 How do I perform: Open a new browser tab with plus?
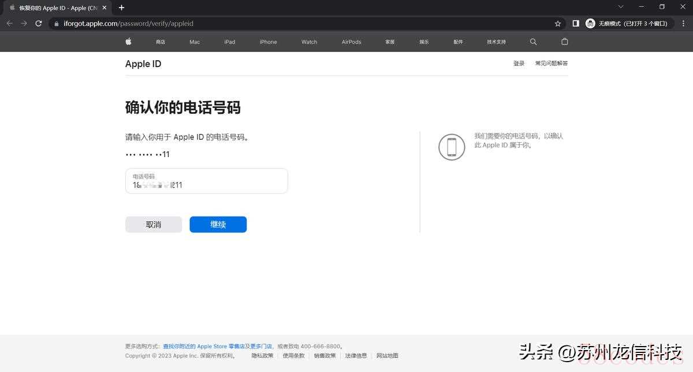(x=121, y=8)
